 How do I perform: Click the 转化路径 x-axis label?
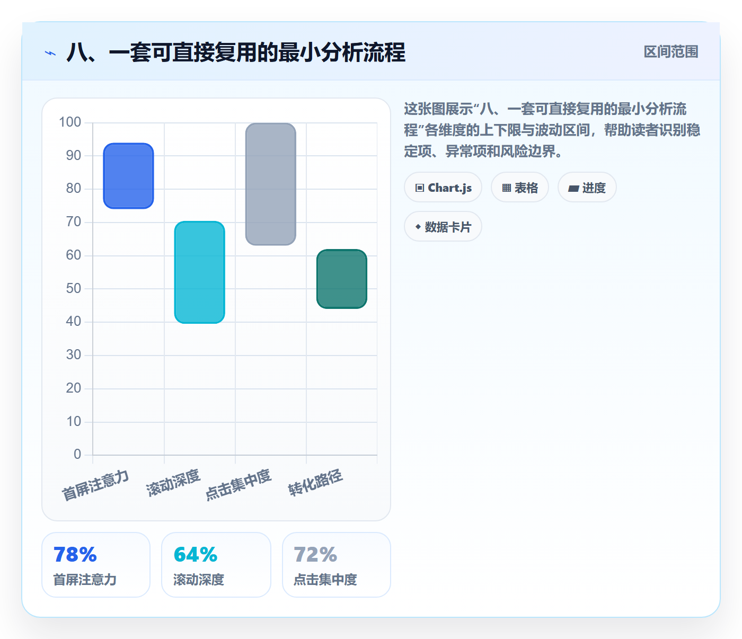coord(316,483)
